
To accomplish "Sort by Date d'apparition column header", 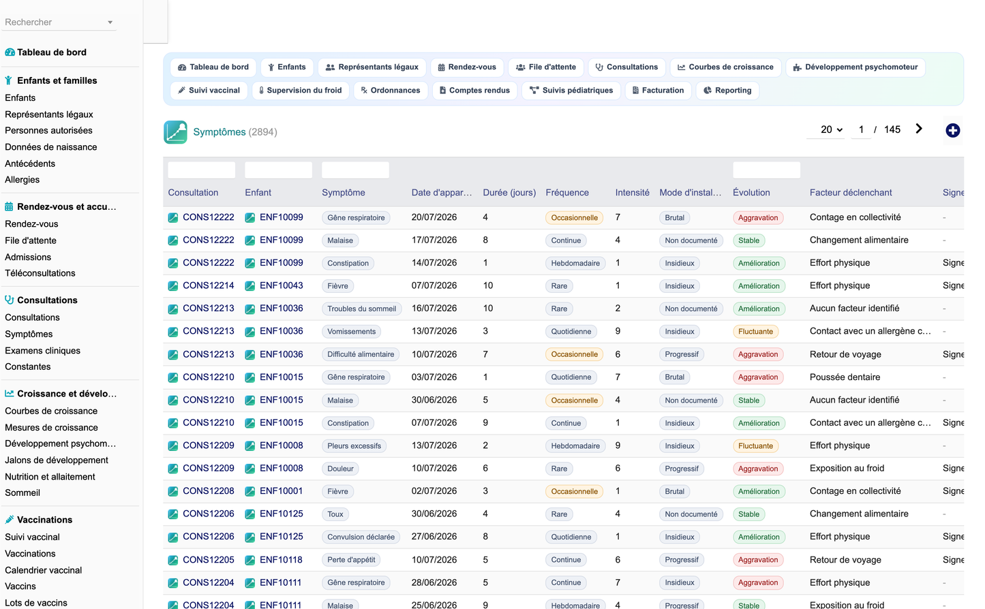I will [442, 193].
